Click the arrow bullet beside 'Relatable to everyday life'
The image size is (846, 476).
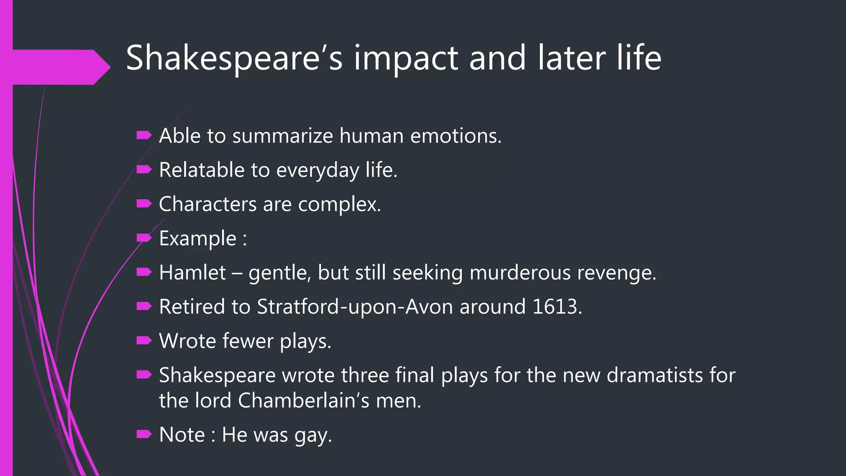click(x=144, y=169)
